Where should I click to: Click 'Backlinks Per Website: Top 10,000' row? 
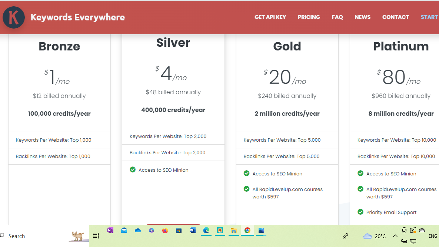[x=395, y=156]
